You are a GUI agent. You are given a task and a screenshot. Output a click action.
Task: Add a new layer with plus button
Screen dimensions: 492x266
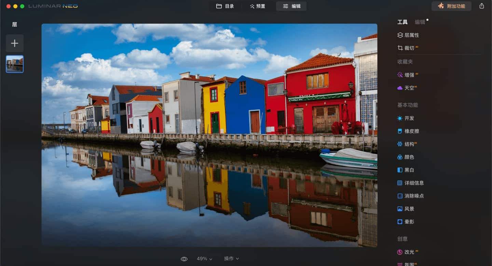tap(15, 43)
